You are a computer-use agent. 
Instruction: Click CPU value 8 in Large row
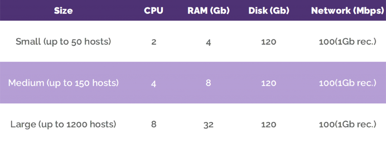tap(154, 125)
